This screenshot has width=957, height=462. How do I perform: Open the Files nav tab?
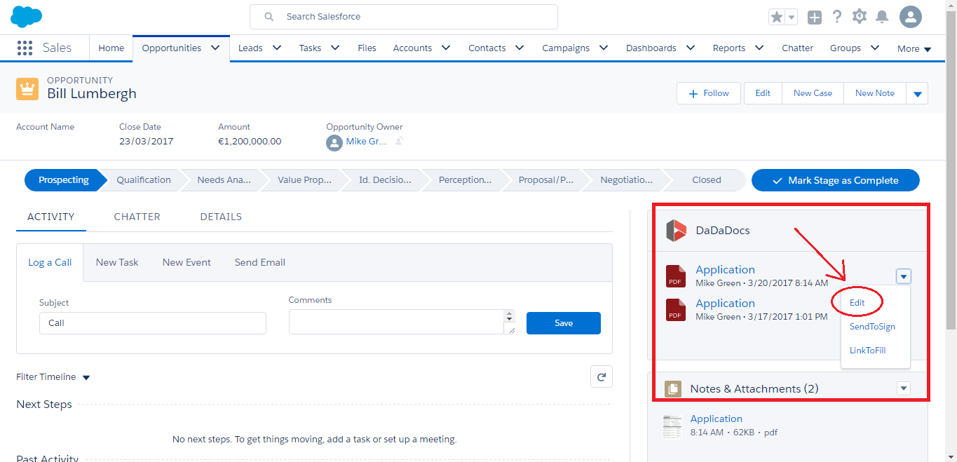[x=367, y=48]
